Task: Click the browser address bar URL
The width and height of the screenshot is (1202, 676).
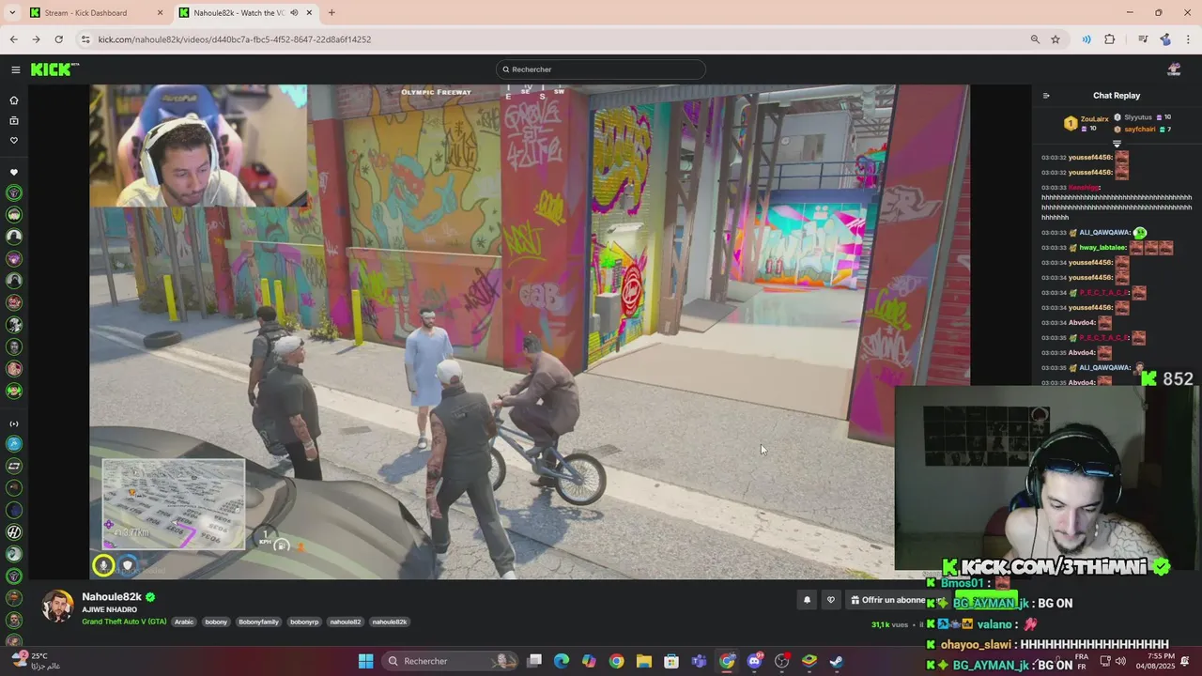Action: point(235,39)
